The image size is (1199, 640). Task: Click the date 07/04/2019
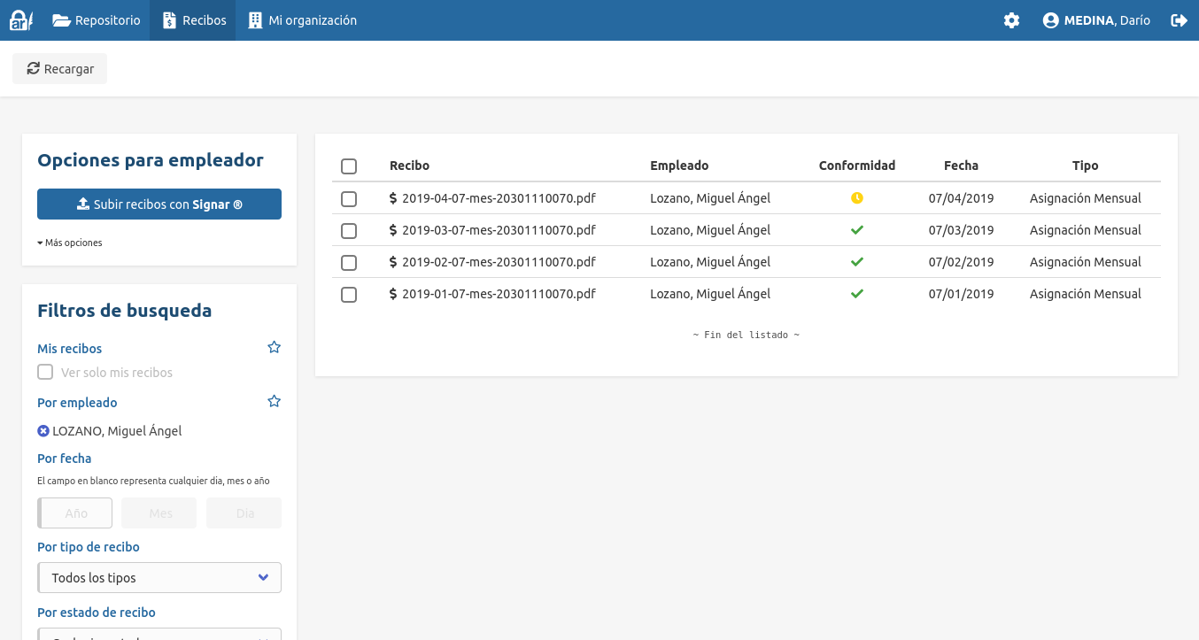(x=962, y=198)
